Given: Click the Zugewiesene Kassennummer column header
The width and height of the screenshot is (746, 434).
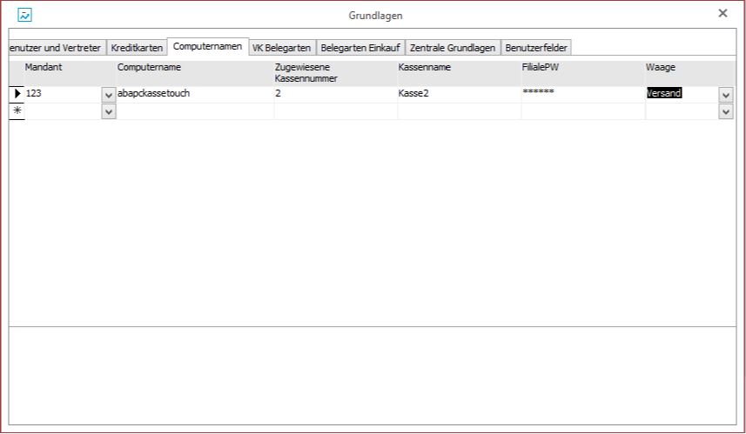Looking at the screenshot, I should click(335, 73).
